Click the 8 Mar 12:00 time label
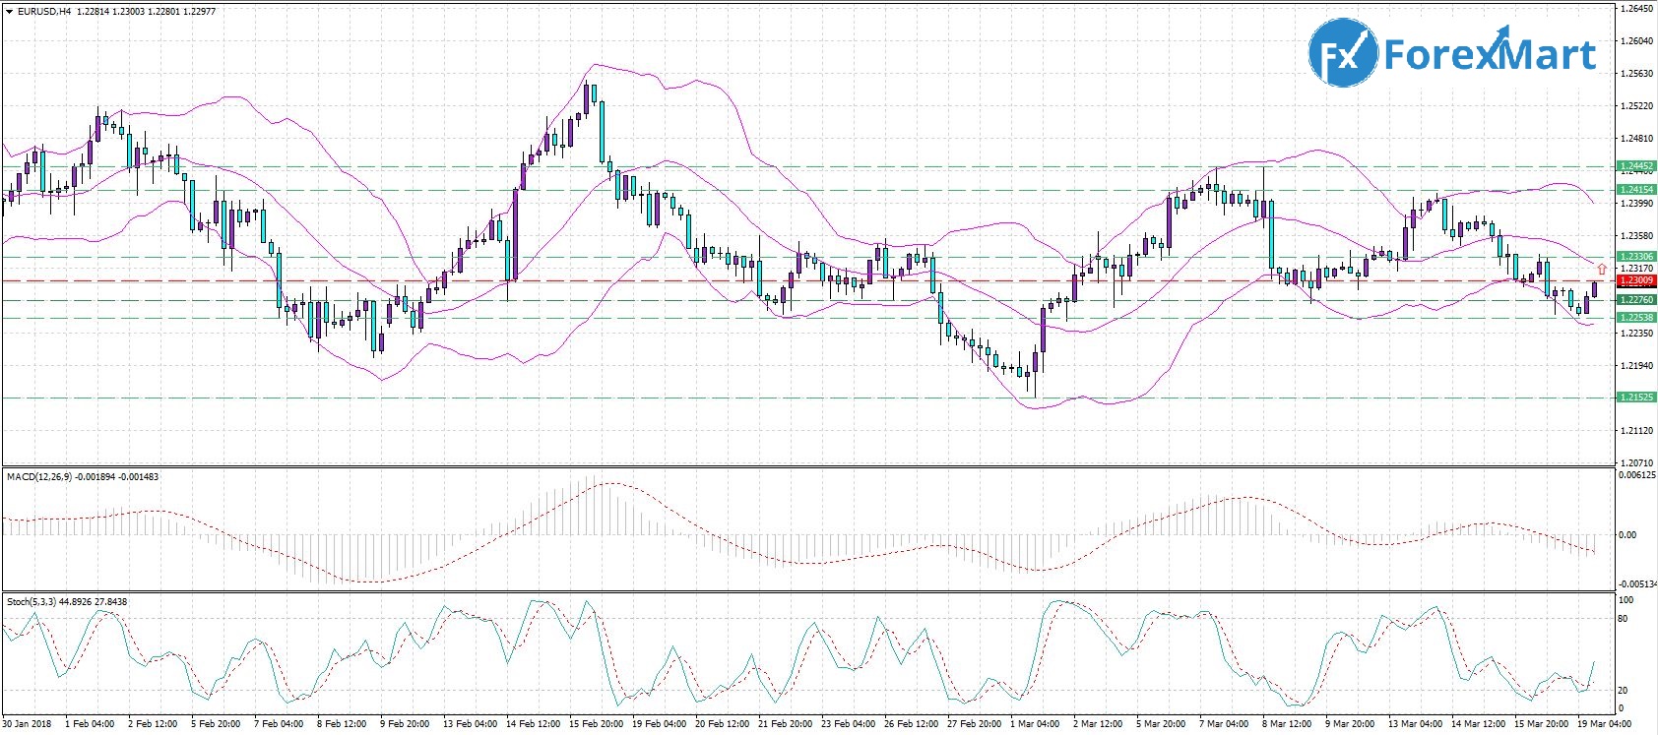The width and height of the screenshot is (1658, 735). click(x=1287, y=724)
